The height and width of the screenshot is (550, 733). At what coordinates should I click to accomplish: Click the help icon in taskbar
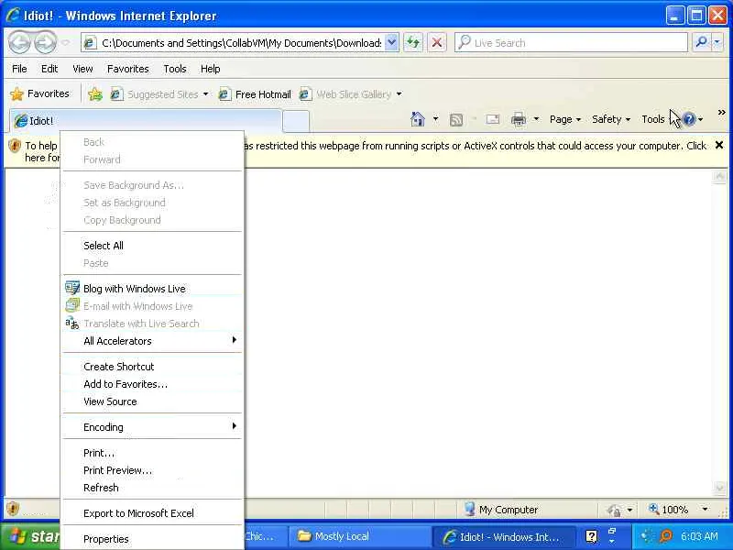(x=591, y=536)
